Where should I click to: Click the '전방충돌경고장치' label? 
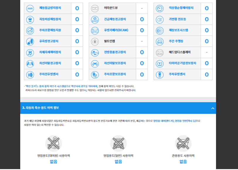coord(115,52)
